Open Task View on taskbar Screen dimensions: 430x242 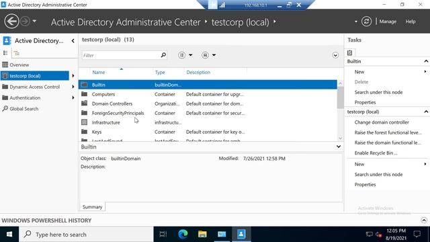(x=163, y=235)
